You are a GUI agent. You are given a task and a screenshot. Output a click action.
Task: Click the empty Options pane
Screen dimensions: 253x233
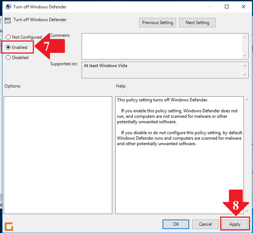click(x=58, y=155)
